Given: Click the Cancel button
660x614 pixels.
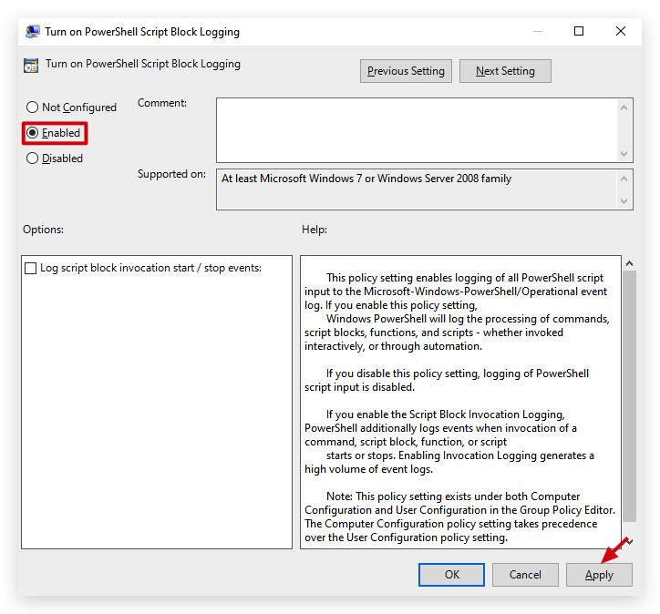Looking at the screenshot, I should (x=525, y=575).
